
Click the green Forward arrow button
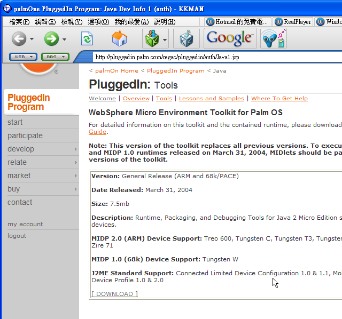pyautogui.click(x=51, y=38)
